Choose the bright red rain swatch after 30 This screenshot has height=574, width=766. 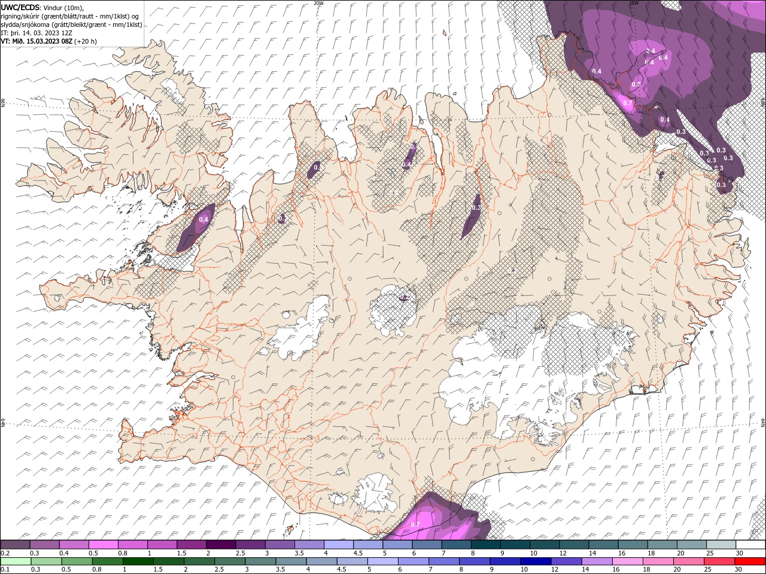click(x=749, y=561)
